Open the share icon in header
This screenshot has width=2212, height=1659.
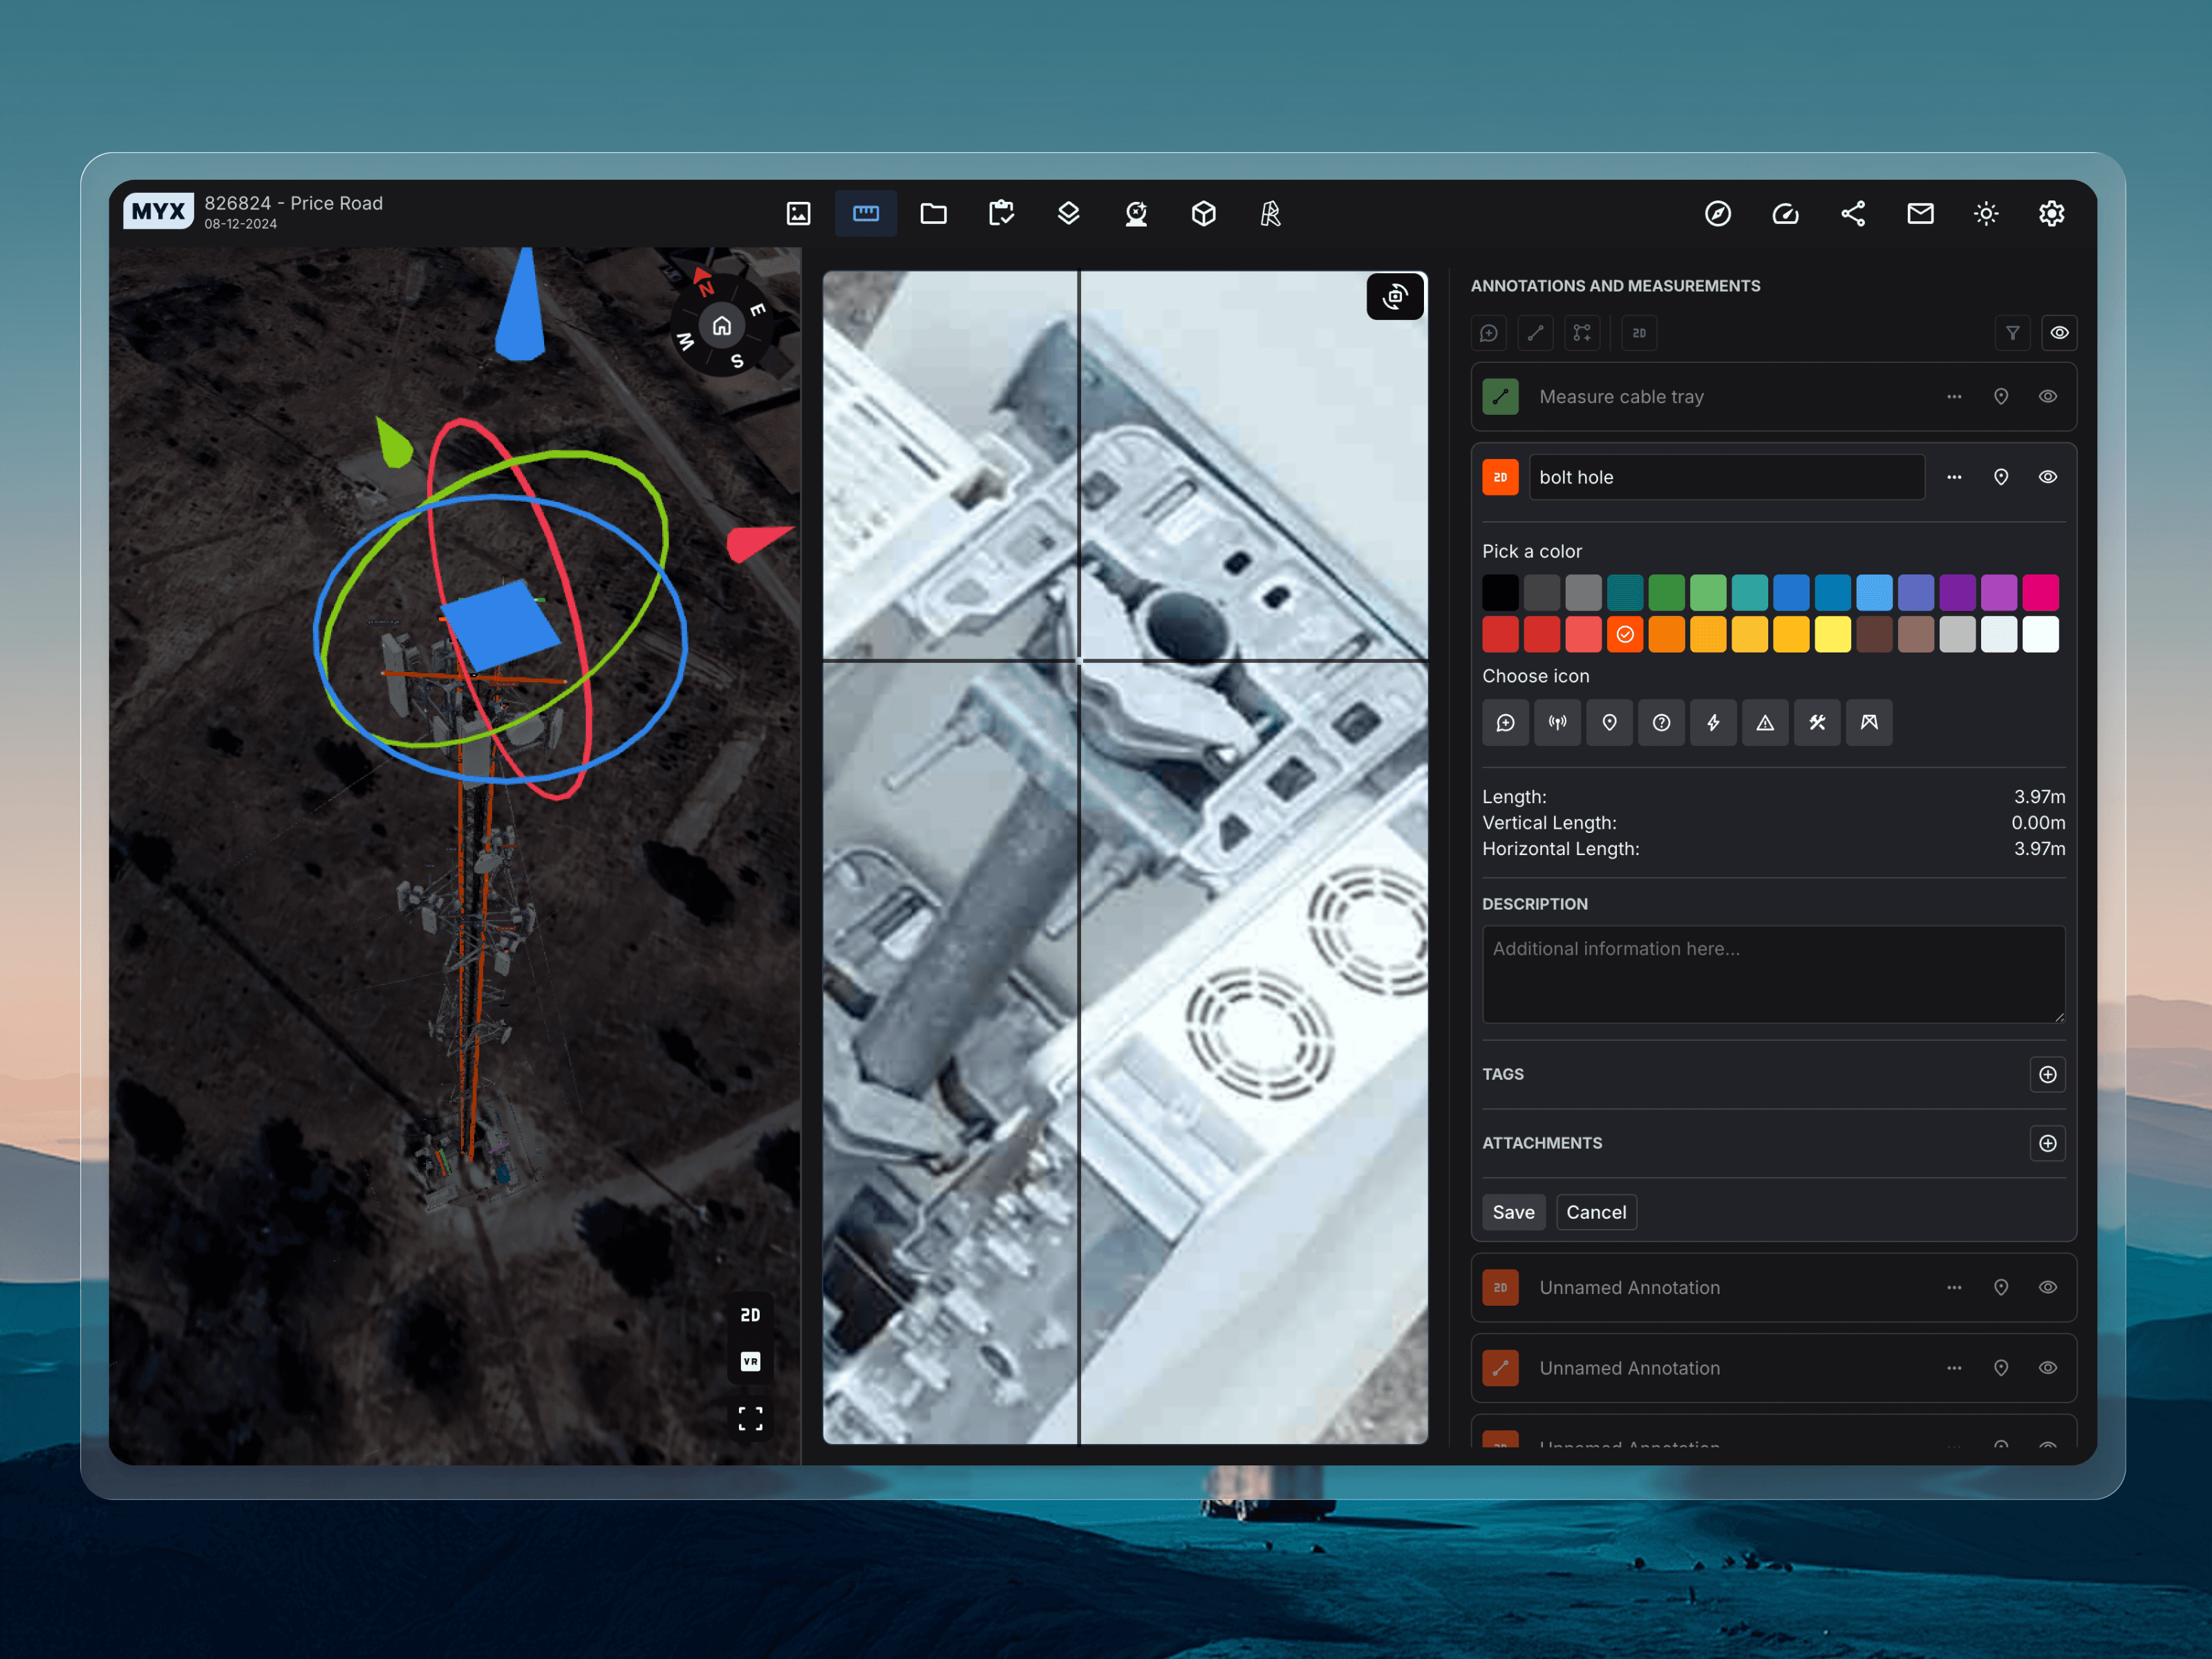(x=1852, y=213)
